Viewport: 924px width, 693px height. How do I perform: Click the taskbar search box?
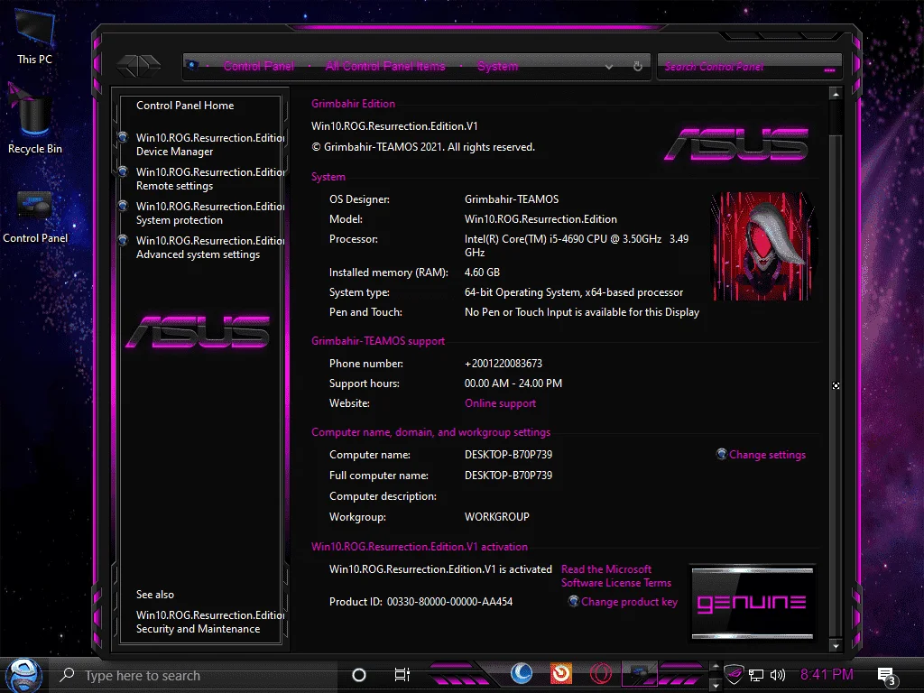[195, 675]
